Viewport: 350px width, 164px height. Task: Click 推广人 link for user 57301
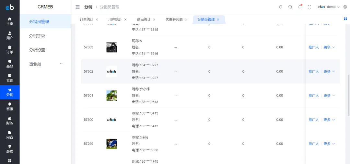coord(313,95)
